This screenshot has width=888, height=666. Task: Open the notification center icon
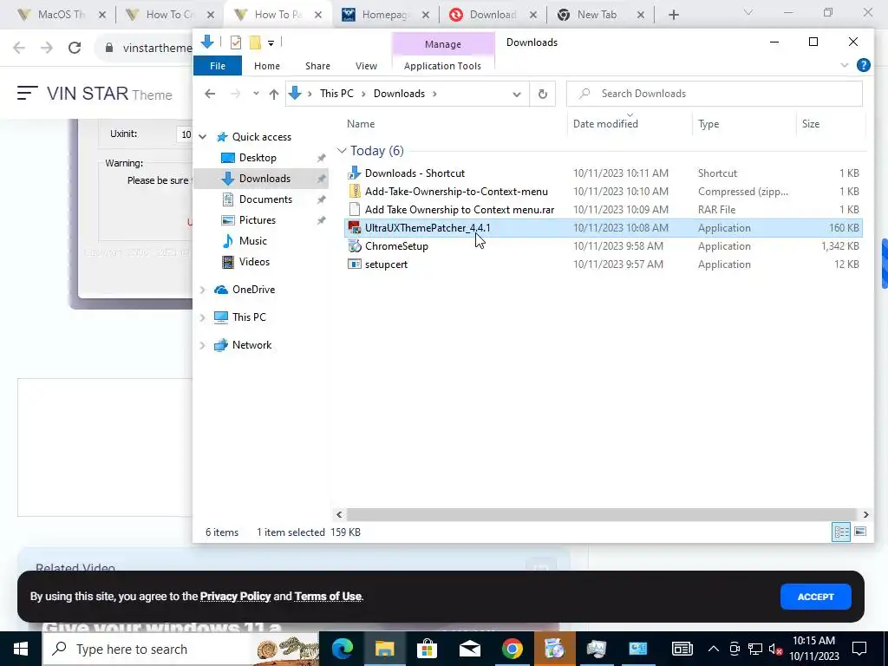pos(859,649)
